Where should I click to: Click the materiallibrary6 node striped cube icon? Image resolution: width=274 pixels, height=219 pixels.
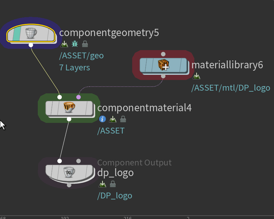point(163,65)
